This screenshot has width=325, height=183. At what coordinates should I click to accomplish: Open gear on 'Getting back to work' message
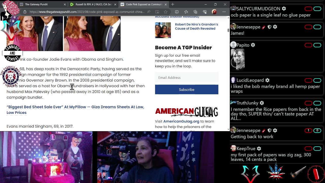(x=275, y=130)
